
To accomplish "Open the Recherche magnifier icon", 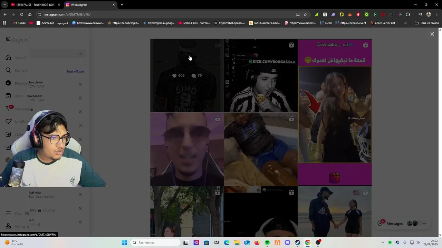I will (x=8, y=70).
